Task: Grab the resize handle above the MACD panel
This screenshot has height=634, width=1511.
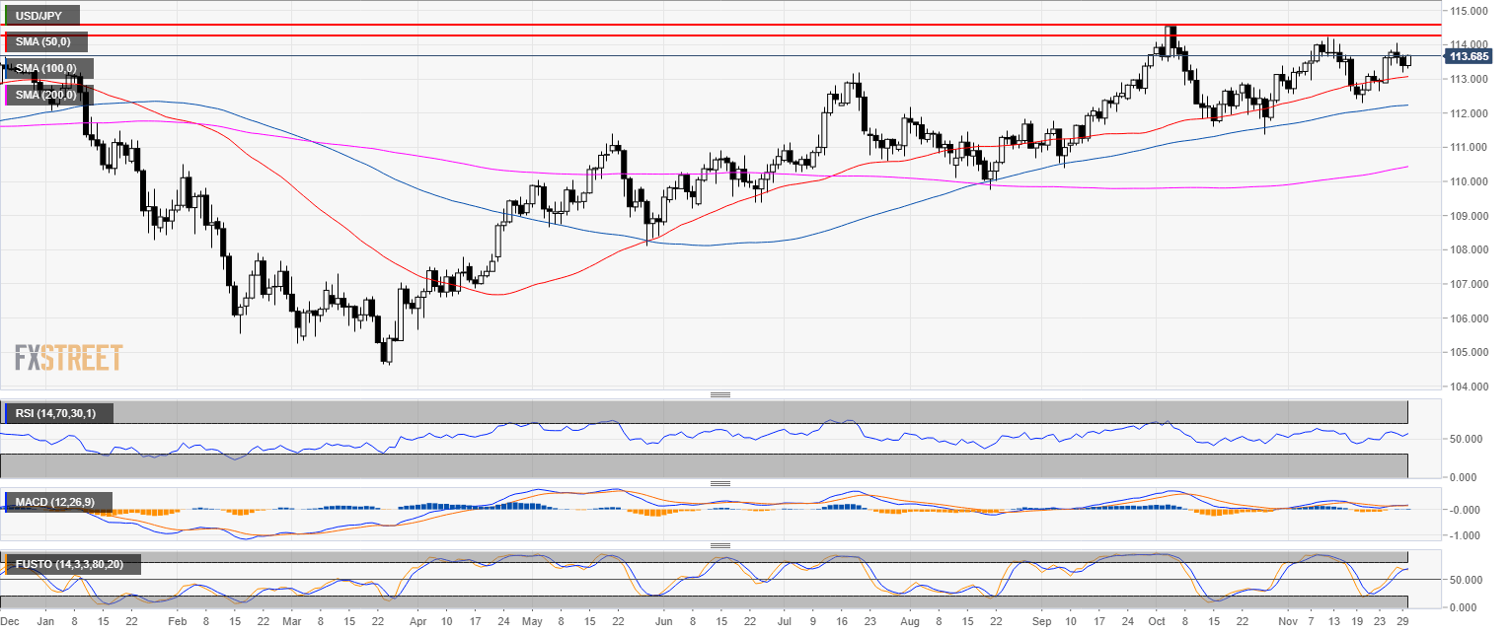Action: point(719,483)
